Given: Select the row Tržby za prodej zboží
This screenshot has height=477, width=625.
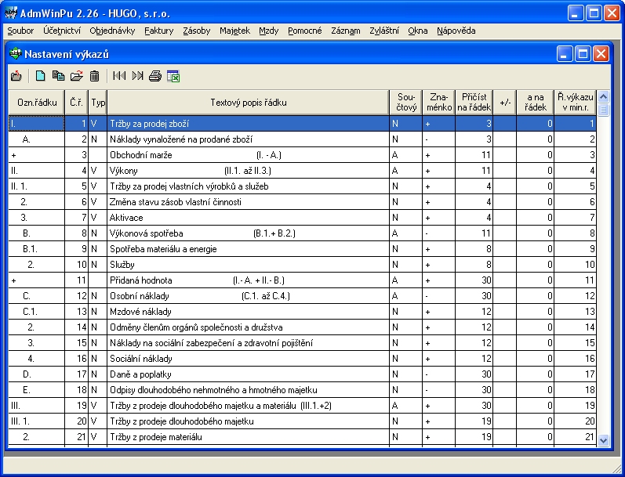Looking at the screenshot, I should tap(302, 124).
